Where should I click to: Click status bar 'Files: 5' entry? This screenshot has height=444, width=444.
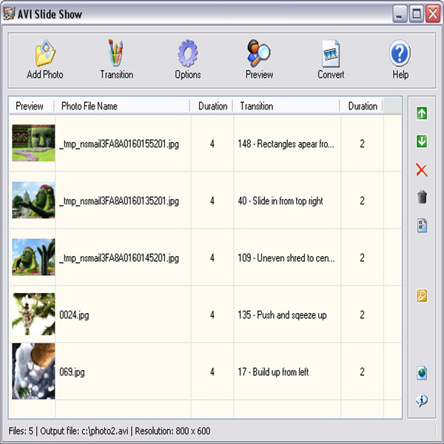coord(21,431)
